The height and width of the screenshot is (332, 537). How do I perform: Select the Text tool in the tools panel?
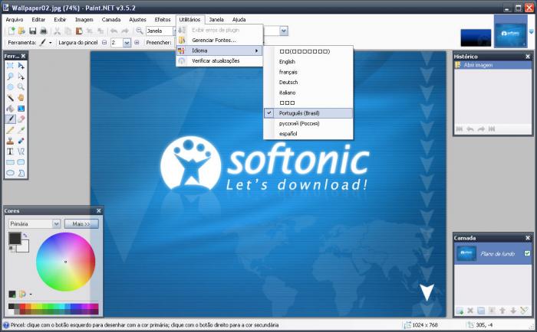(11, 151)
